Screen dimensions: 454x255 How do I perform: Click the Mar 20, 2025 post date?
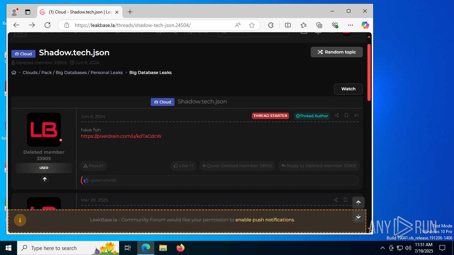[x=94, y=200]
